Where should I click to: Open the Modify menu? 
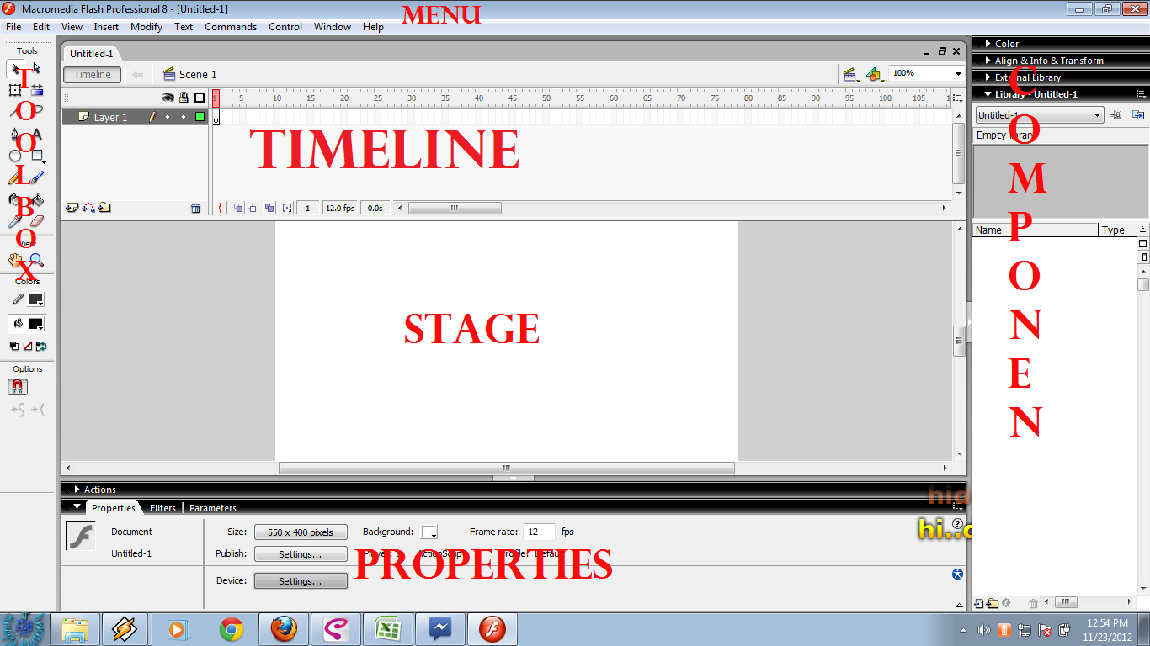pos(146,26)
